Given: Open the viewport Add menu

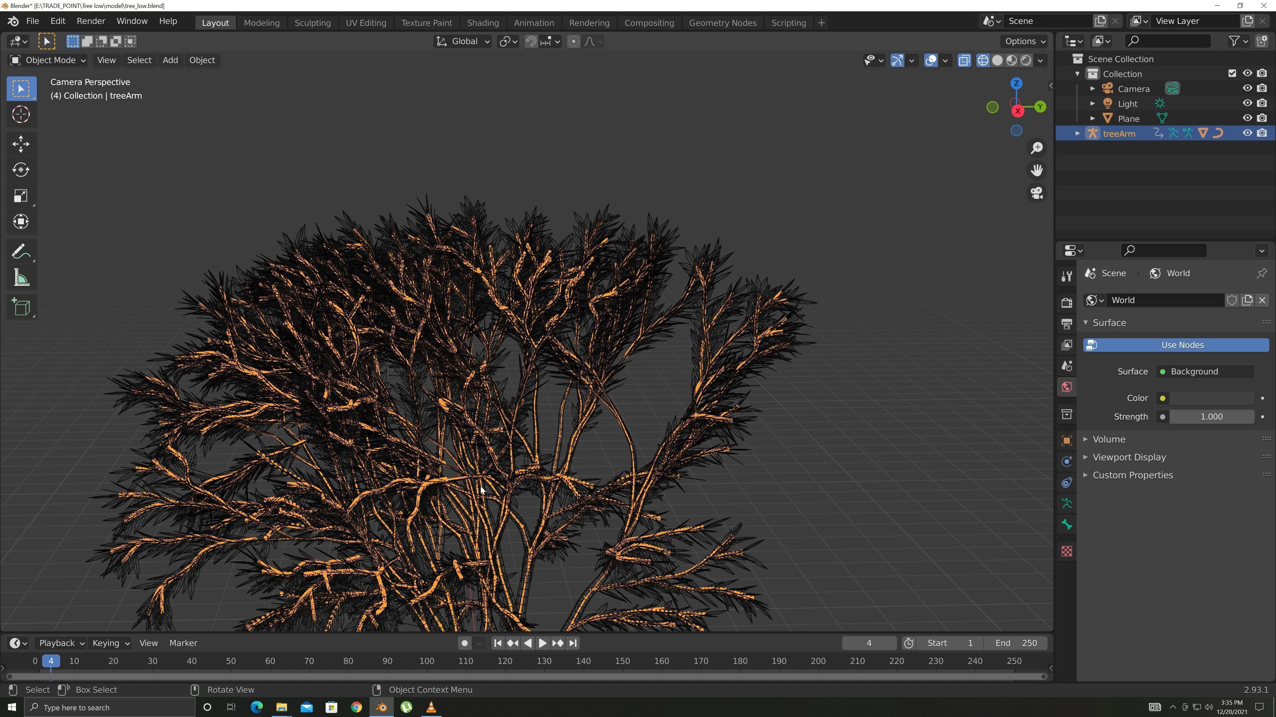Looking at the screenshot, I should click(x=170, y=60).
